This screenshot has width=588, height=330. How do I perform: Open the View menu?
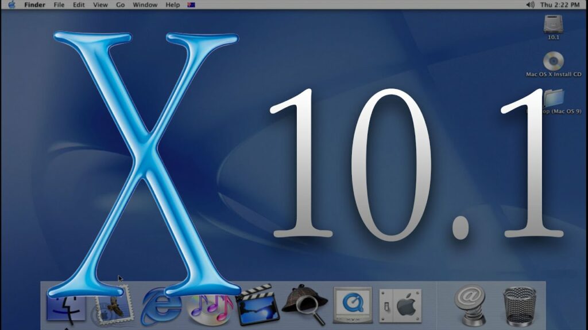[100, 5]
